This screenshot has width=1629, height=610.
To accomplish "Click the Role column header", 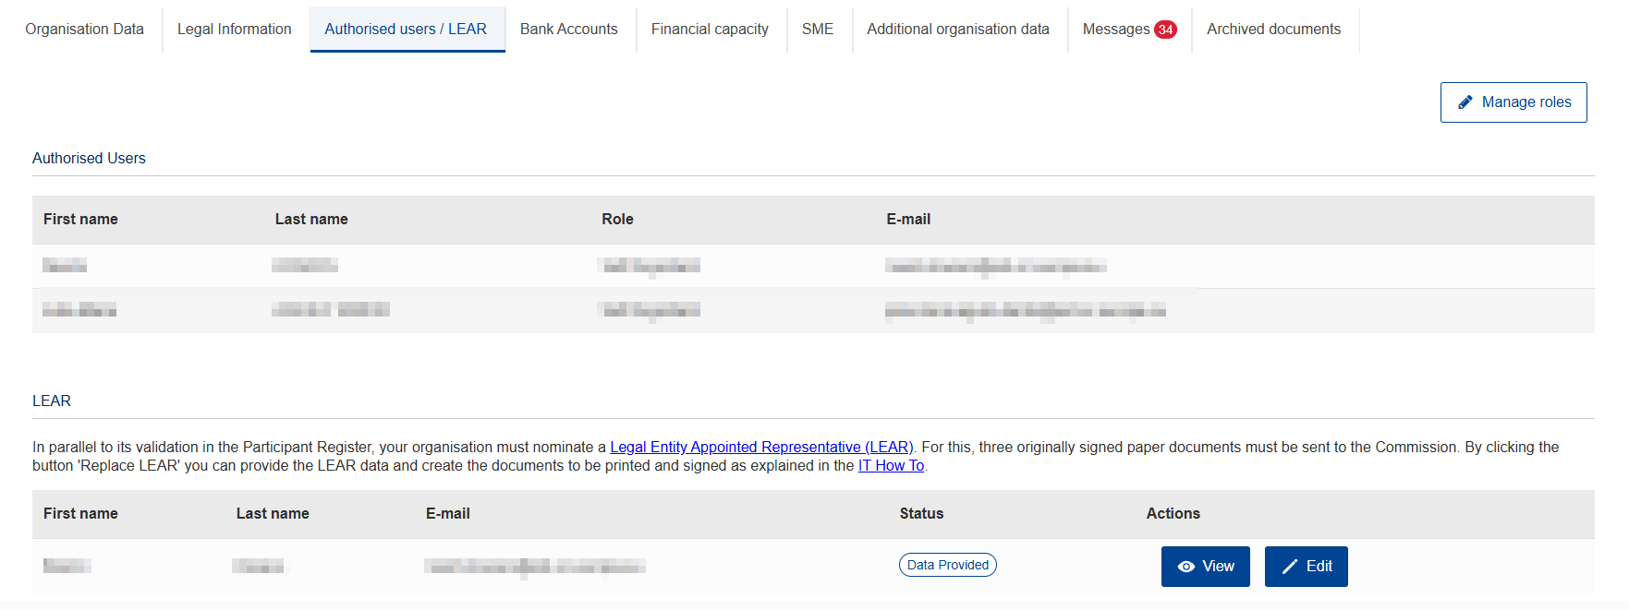I will 617,220.
